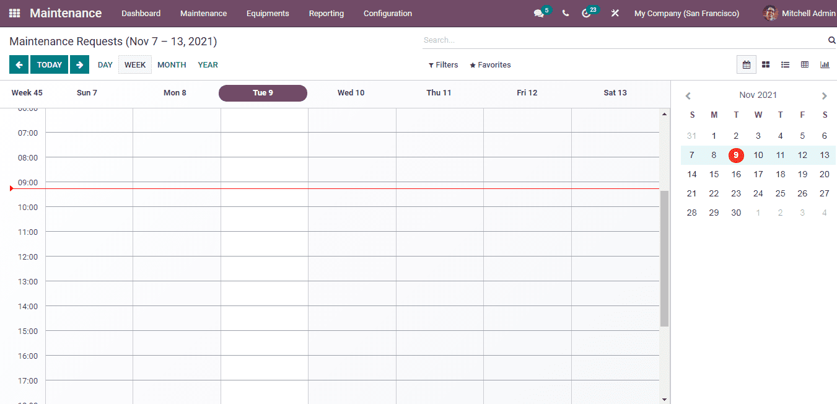The width and height of the screenshot is (837, 404).
Task: Select YEAR calendar mode
Action: click(208, 64)
